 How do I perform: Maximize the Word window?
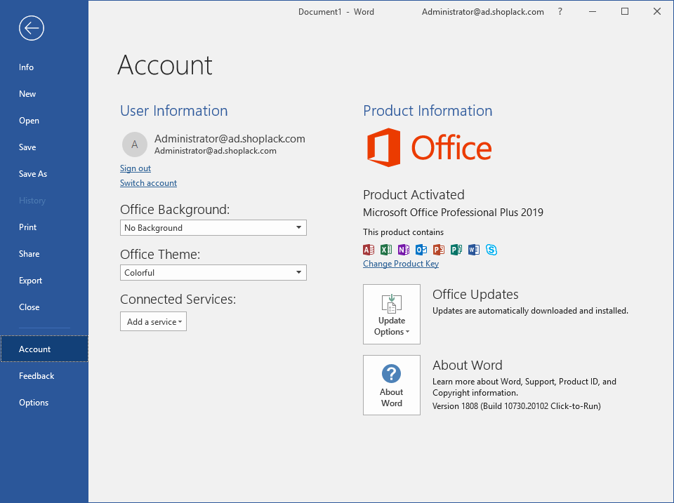(625, 12)
